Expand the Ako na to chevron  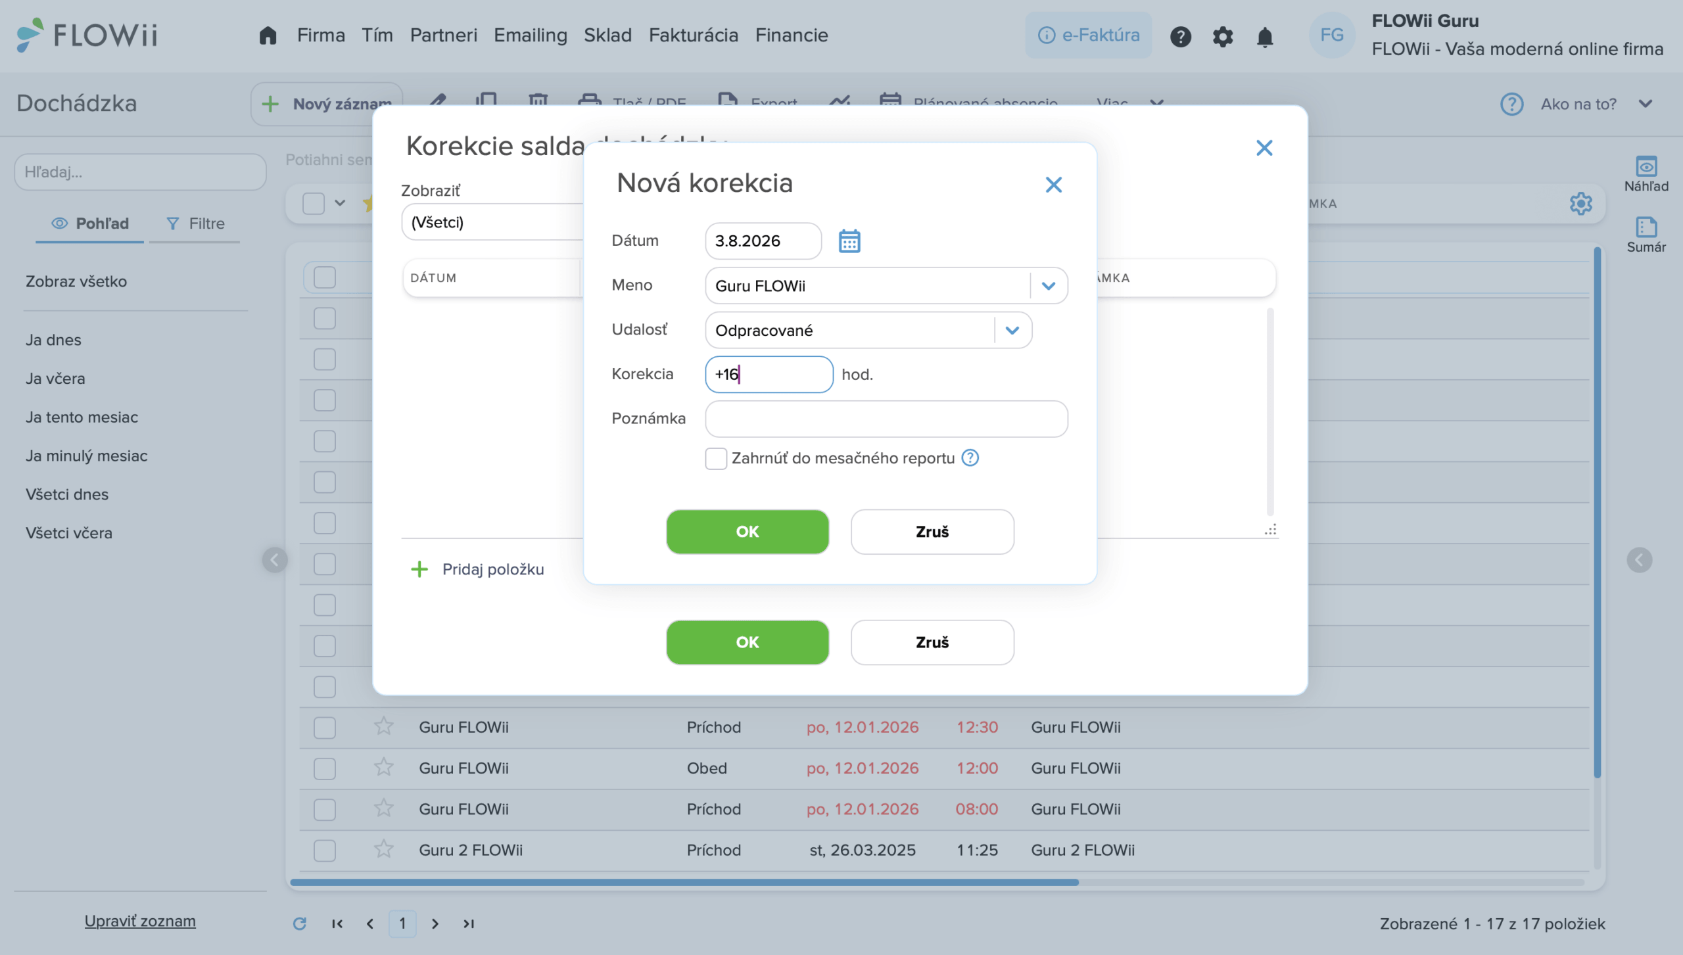[x=1645, y=104]
